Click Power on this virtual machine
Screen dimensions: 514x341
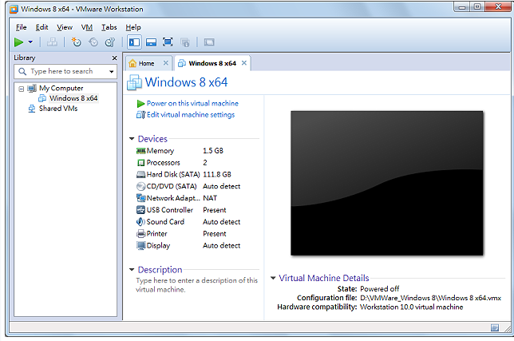click(x=192, y=103)
